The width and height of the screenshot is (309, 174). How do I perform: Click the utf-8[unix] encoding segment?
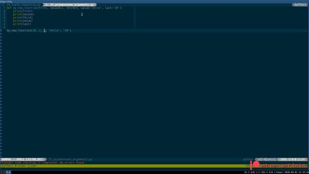[267, 159]
